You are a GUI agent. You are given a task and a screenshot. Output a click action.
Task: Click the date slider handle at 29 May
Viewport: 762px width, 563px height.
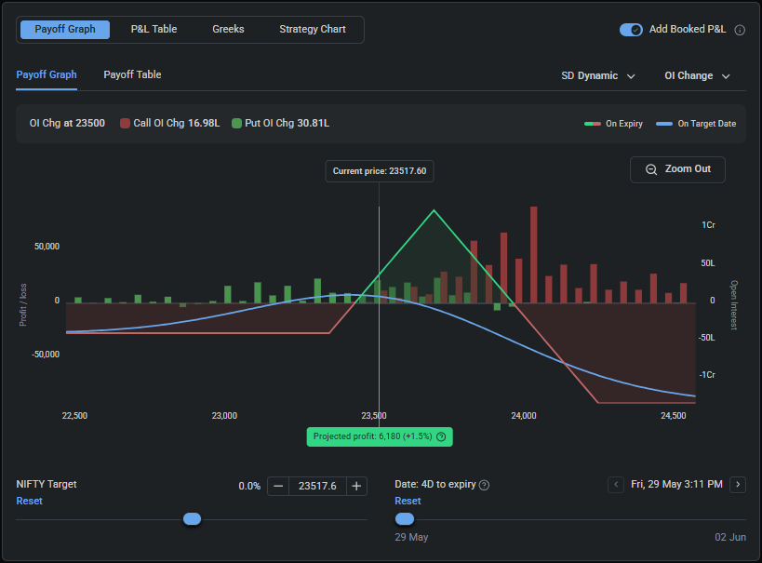click(x=405, y=519)
